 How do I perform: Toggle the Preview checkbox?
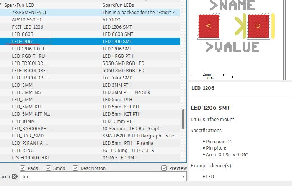click(x=164, y=168)
